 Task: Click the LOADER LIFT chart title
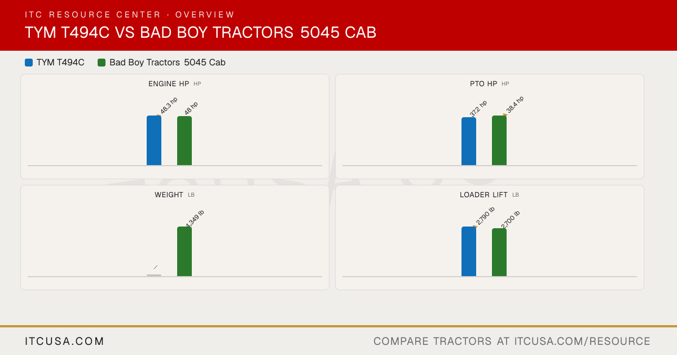coord(483,195)
